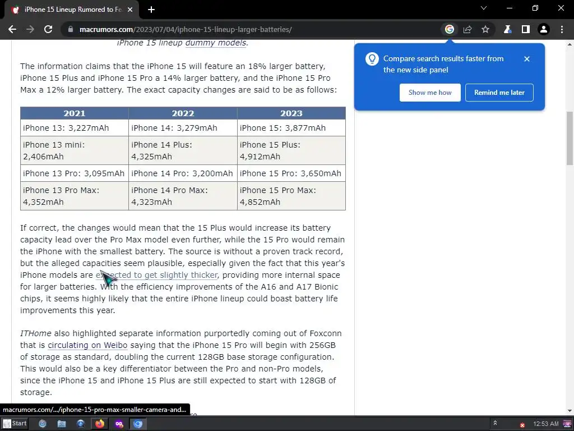
Task: Click the tray icon right of the clock
Action: [567, 424]
